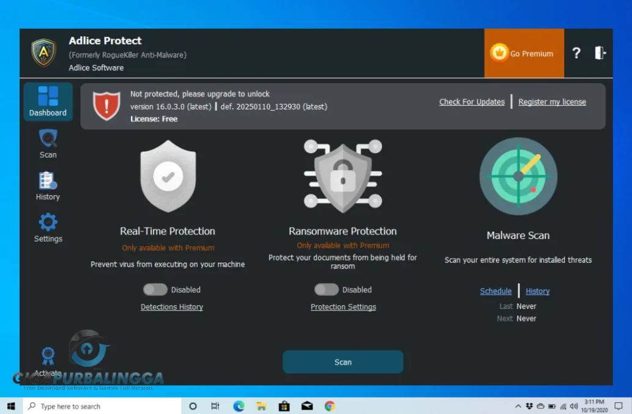Image resolution: width=632 pixels, height=414 pixels.
Task: Open the Mail app from the taskbar
Action: pyautogui.click(x=307, y=406)
